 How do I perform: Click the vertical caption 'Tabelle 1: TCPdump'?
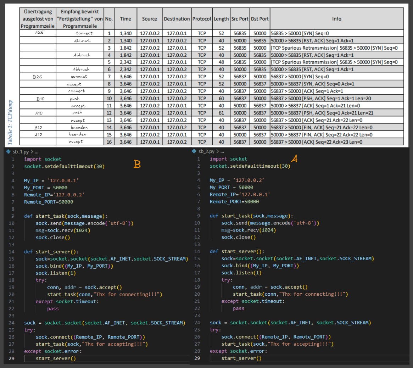pos(10,122)
